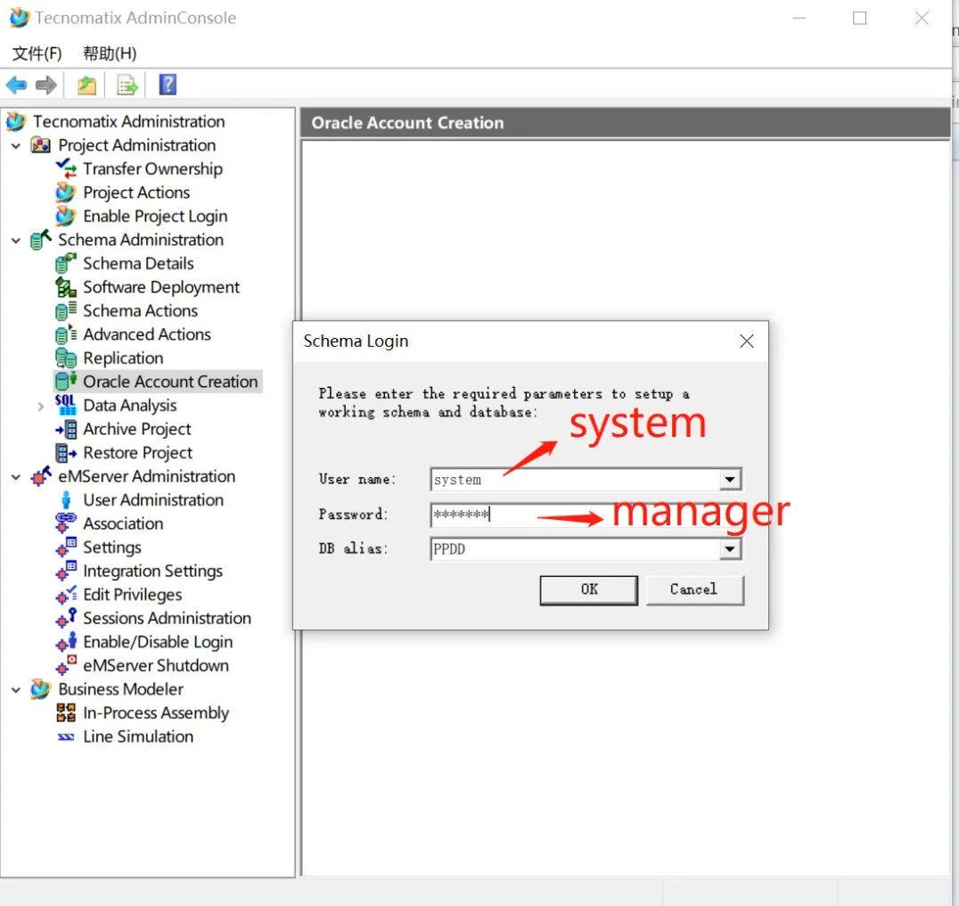Select Integration Settings tree item
This screenshot has height=906, width=959.
pyautogui.click(x=153, y=571)
